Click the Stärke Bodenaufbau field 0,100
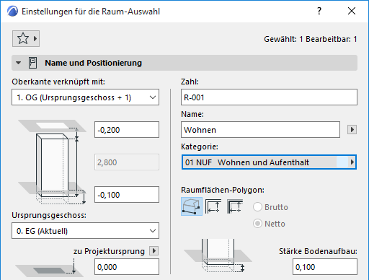369x280 pixels. pyautogui.click(x=325, y=267)
